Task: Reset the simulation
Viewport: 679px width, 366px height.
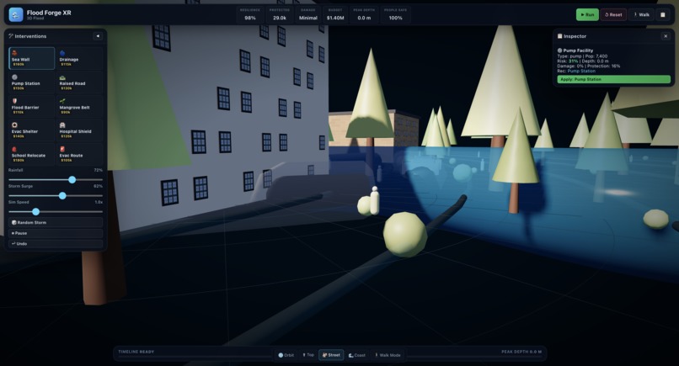Action: point(613,14)
